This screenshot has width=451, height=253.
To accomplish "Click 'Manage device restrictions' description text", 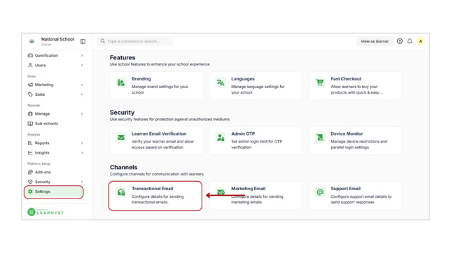I will pos(359,145).
